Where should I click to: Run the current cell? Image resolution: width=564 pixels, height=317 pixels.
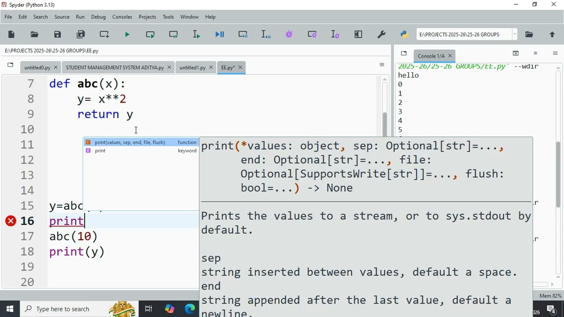pos(150,34)
